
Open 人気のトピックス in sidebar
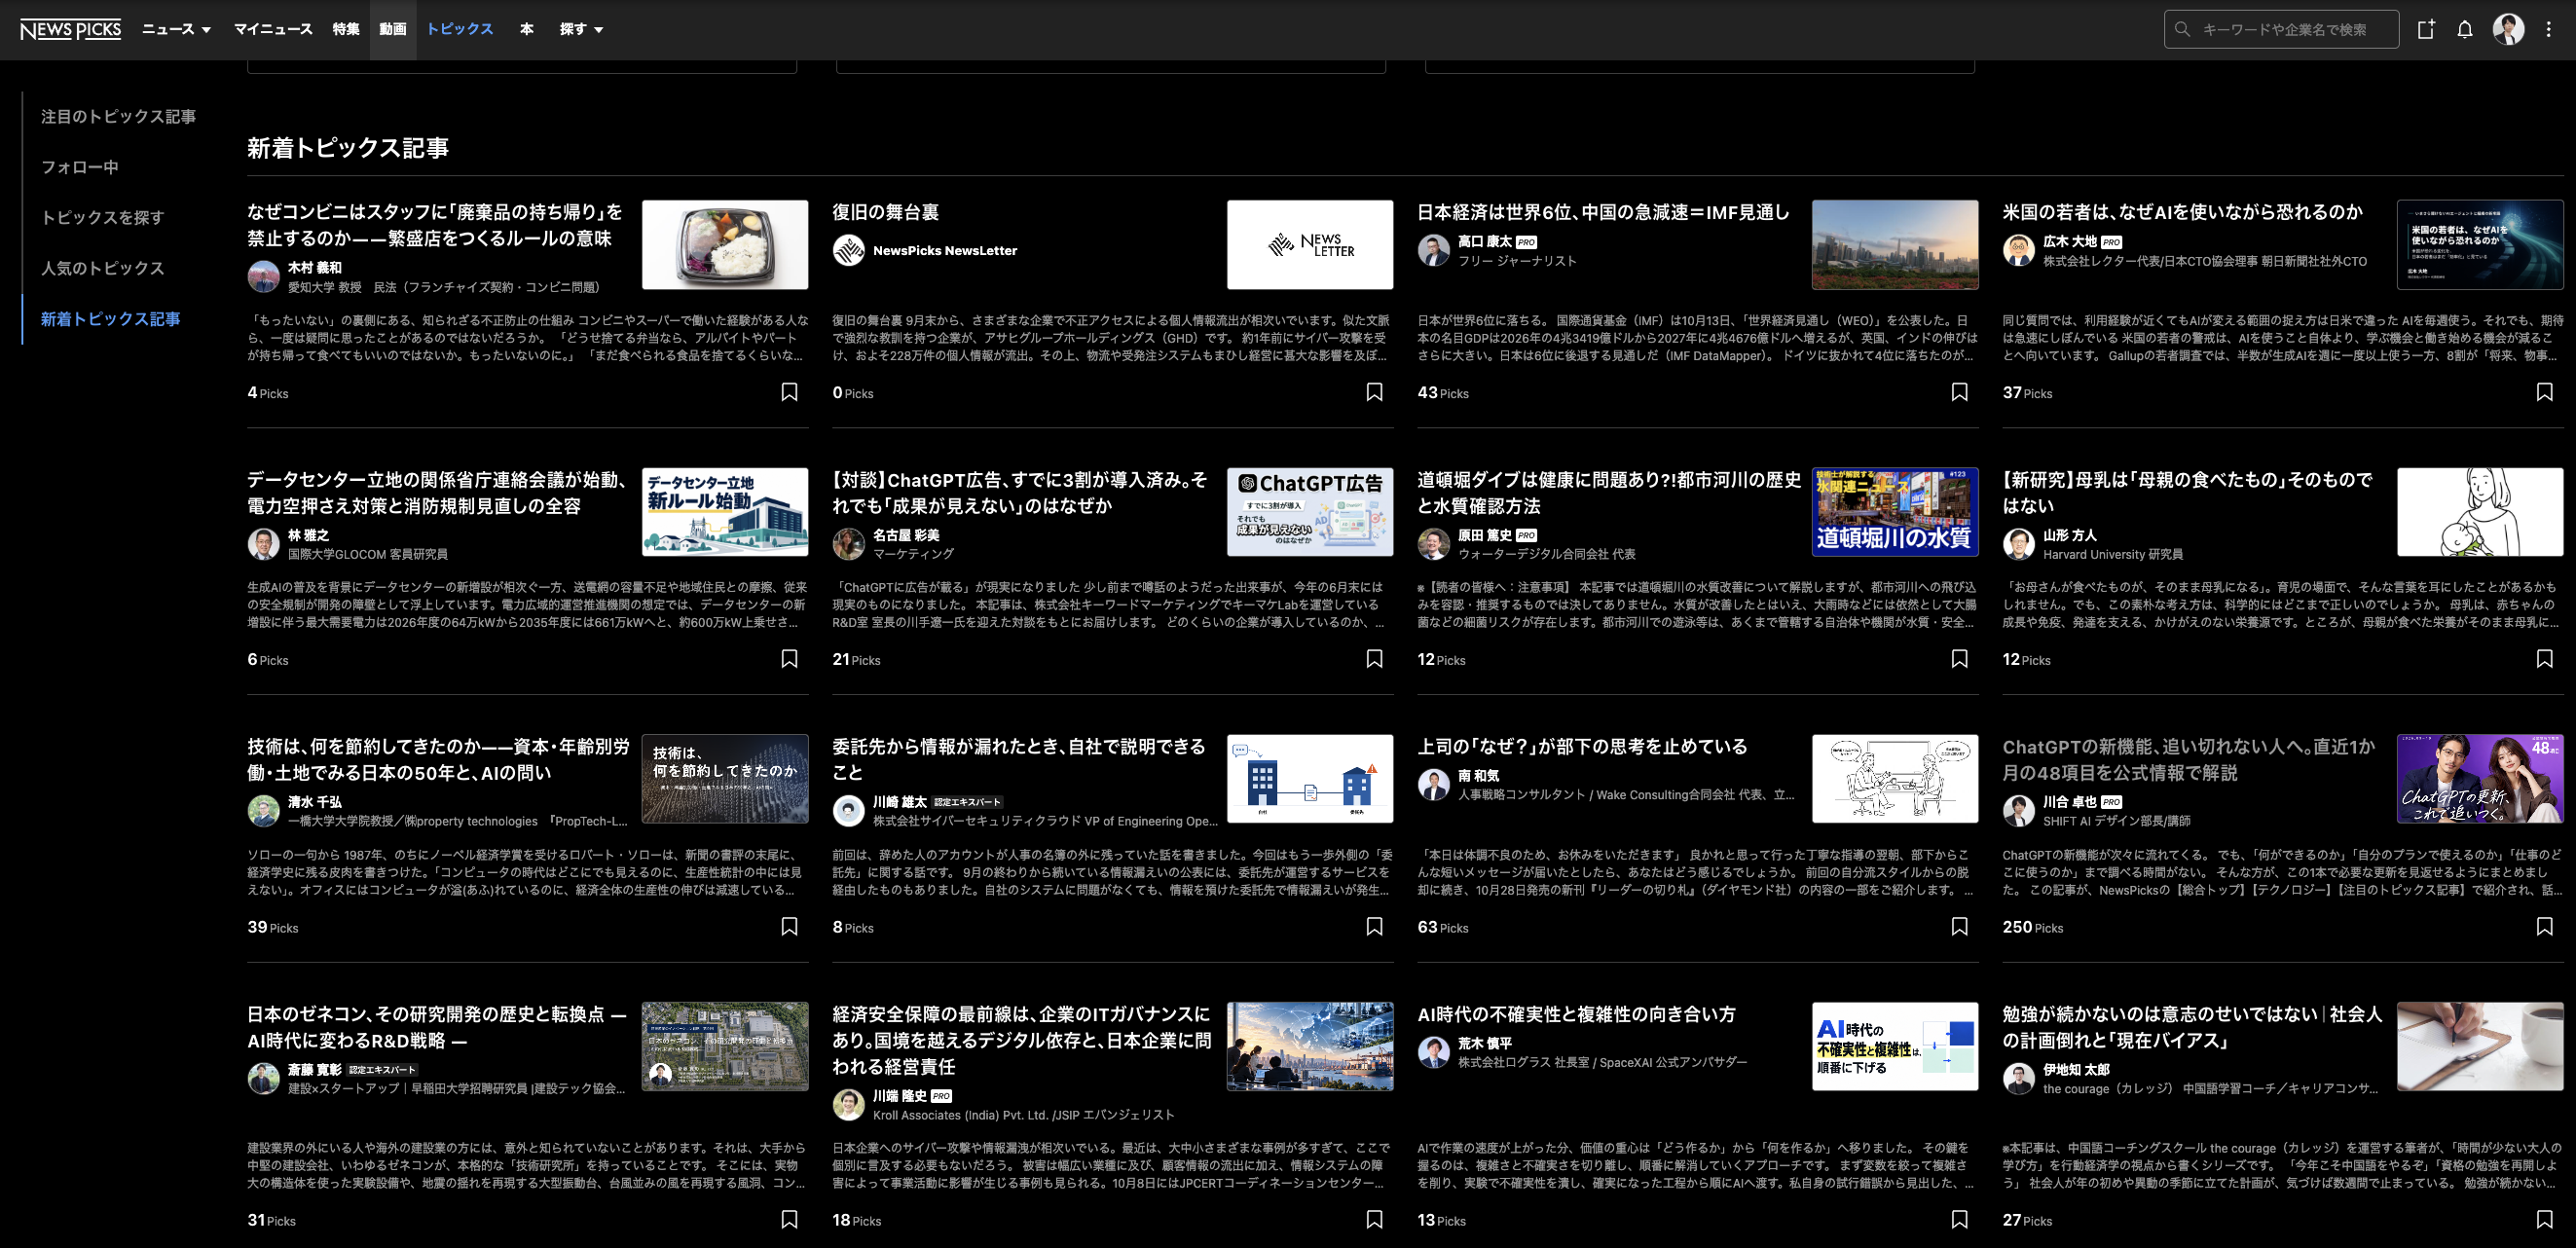coord(102,268)
